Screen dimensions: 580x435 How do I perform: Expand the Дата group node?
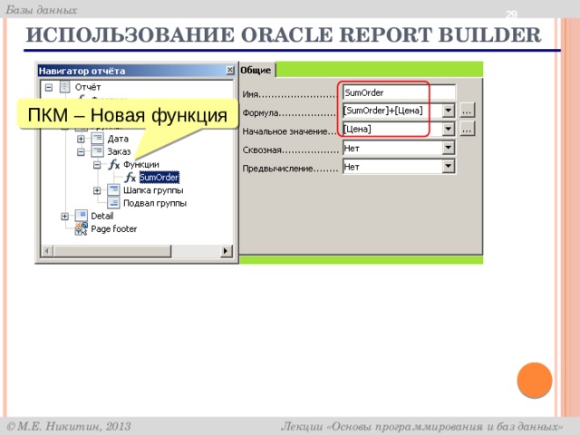click(x=81, y=139)
